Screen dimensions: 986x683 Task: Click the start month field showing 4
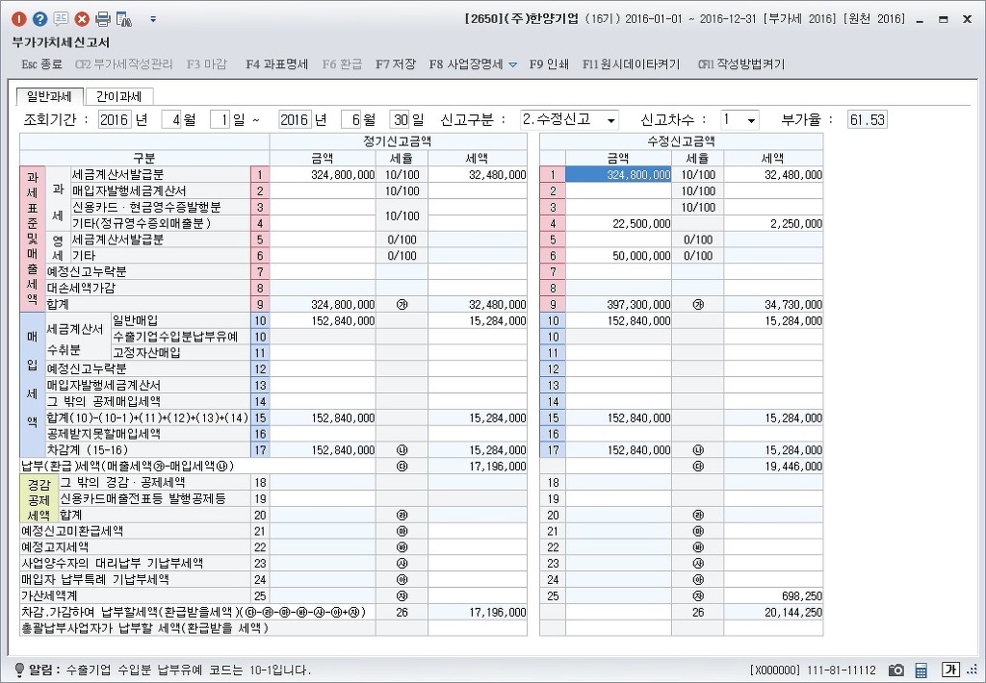[x=171, y=119]
